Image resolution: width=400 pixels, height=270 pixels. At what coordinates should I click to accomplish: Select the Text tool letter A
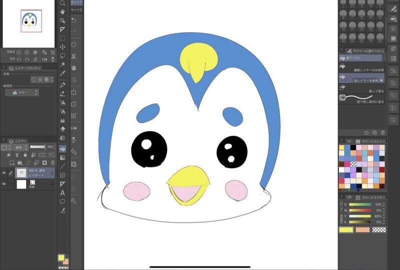pos(63,193)
